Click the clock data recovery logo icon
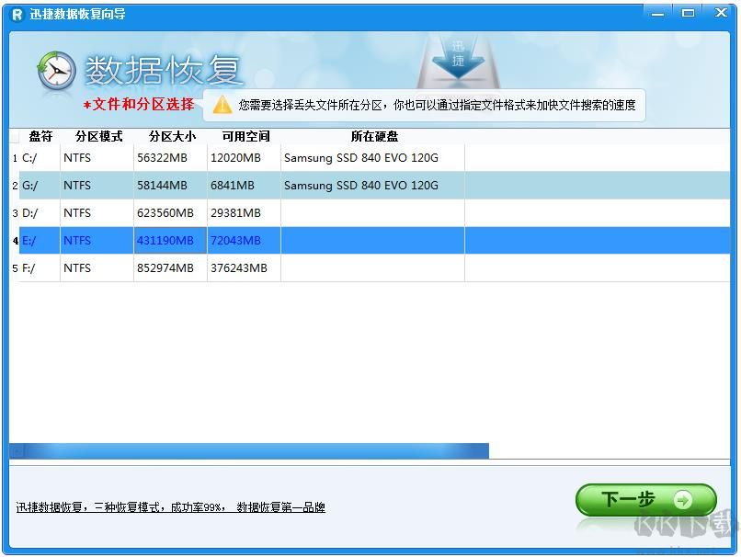This screenshot has height=557, width=741. [56, 71]
